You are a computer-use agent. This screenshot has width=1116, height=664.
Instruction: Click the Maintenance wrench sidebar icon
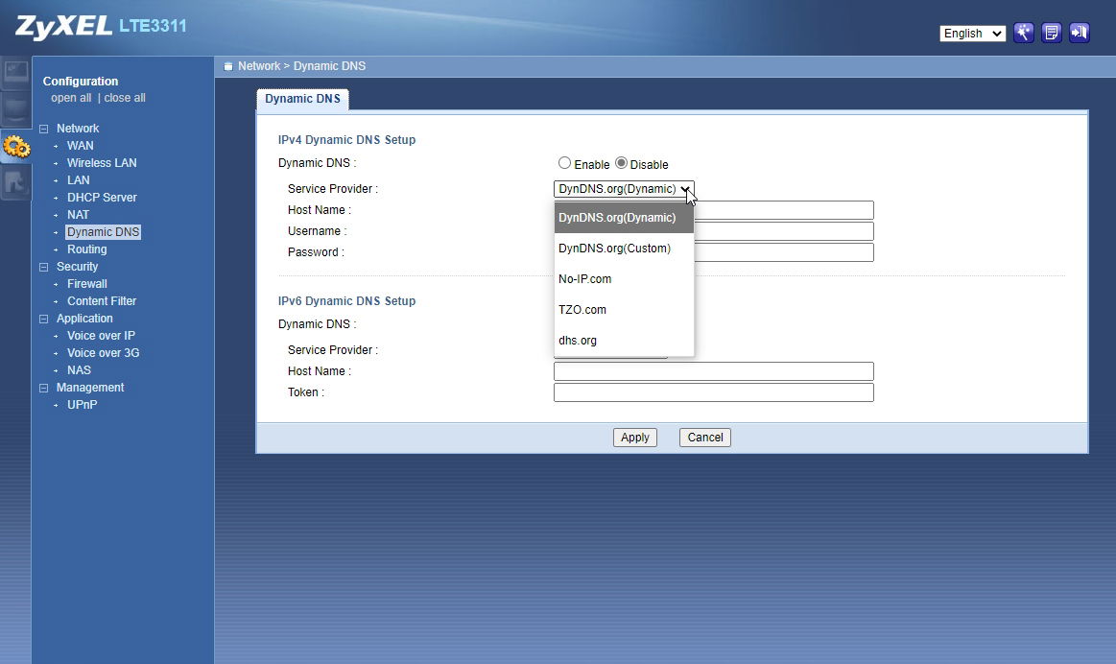pyautogui.click(x=15, y=182)
